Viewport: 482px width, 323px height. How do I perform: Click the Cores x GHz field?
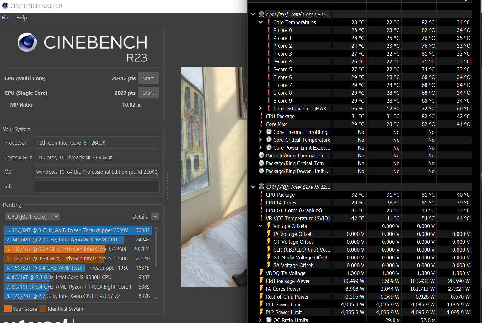coord(97,157)
